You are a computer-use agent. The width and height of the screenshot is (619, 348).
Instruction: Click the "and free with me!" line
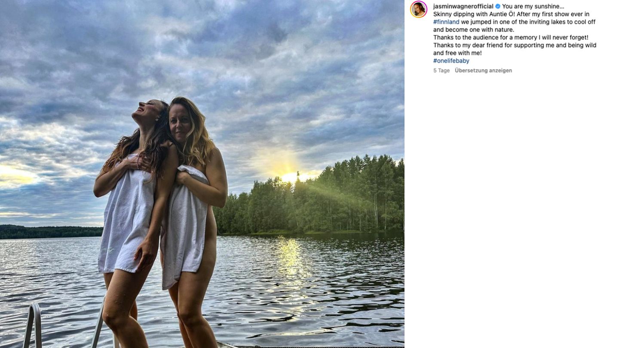(457, 53)
